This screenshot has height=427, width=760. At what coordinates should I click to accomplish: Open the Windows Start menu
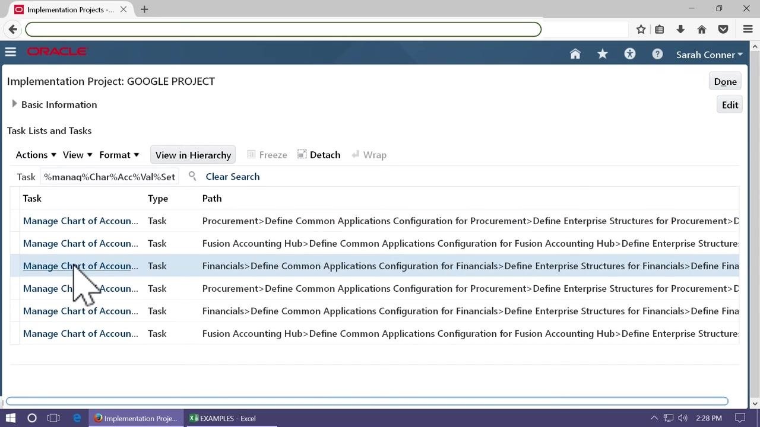(x=11, y=418)
